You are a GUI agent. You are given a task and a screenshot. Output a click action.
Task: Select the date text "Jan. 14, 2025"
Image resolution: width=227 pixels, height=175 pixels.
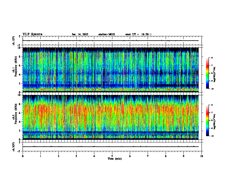(80, 34)
